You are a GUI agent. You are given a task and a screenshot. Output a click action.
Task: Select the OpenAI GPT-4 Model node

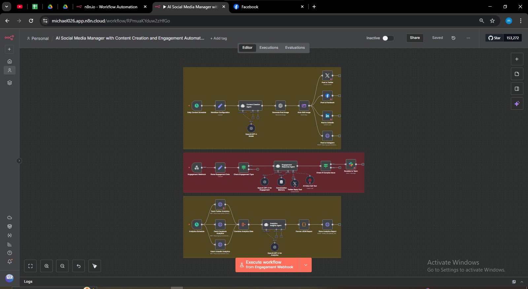coord(251,129)
